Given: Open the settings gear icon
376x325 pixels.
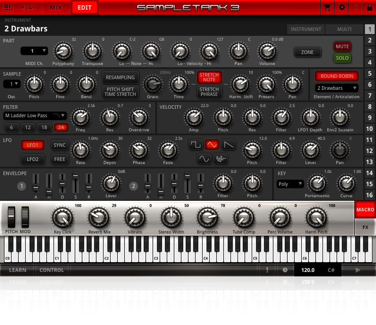Looking at the screenshot, I should (x=342, y=7).
